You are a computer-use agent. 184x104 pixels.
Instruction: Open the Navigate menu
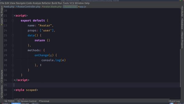[x=21, y=3]
